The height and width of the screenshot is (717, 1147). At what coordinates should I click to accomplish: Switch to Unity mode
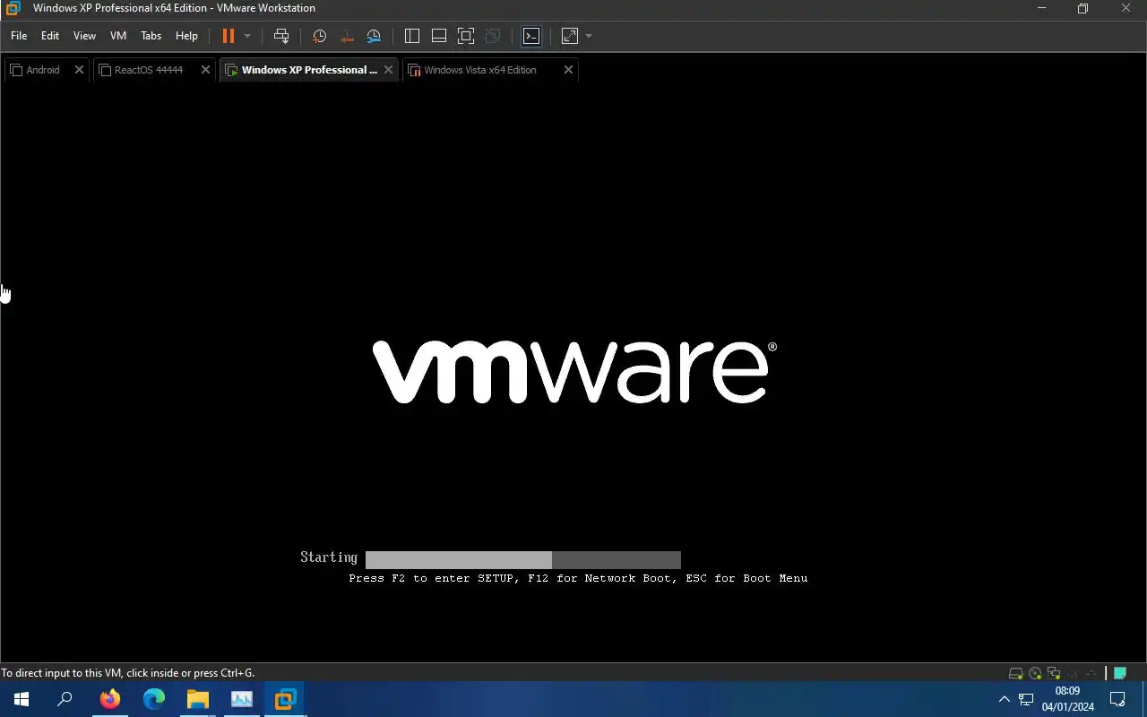(493, 36)
